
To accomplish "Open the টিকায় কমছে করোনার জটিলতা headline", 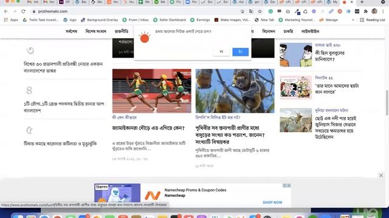I will click(60, 144).
